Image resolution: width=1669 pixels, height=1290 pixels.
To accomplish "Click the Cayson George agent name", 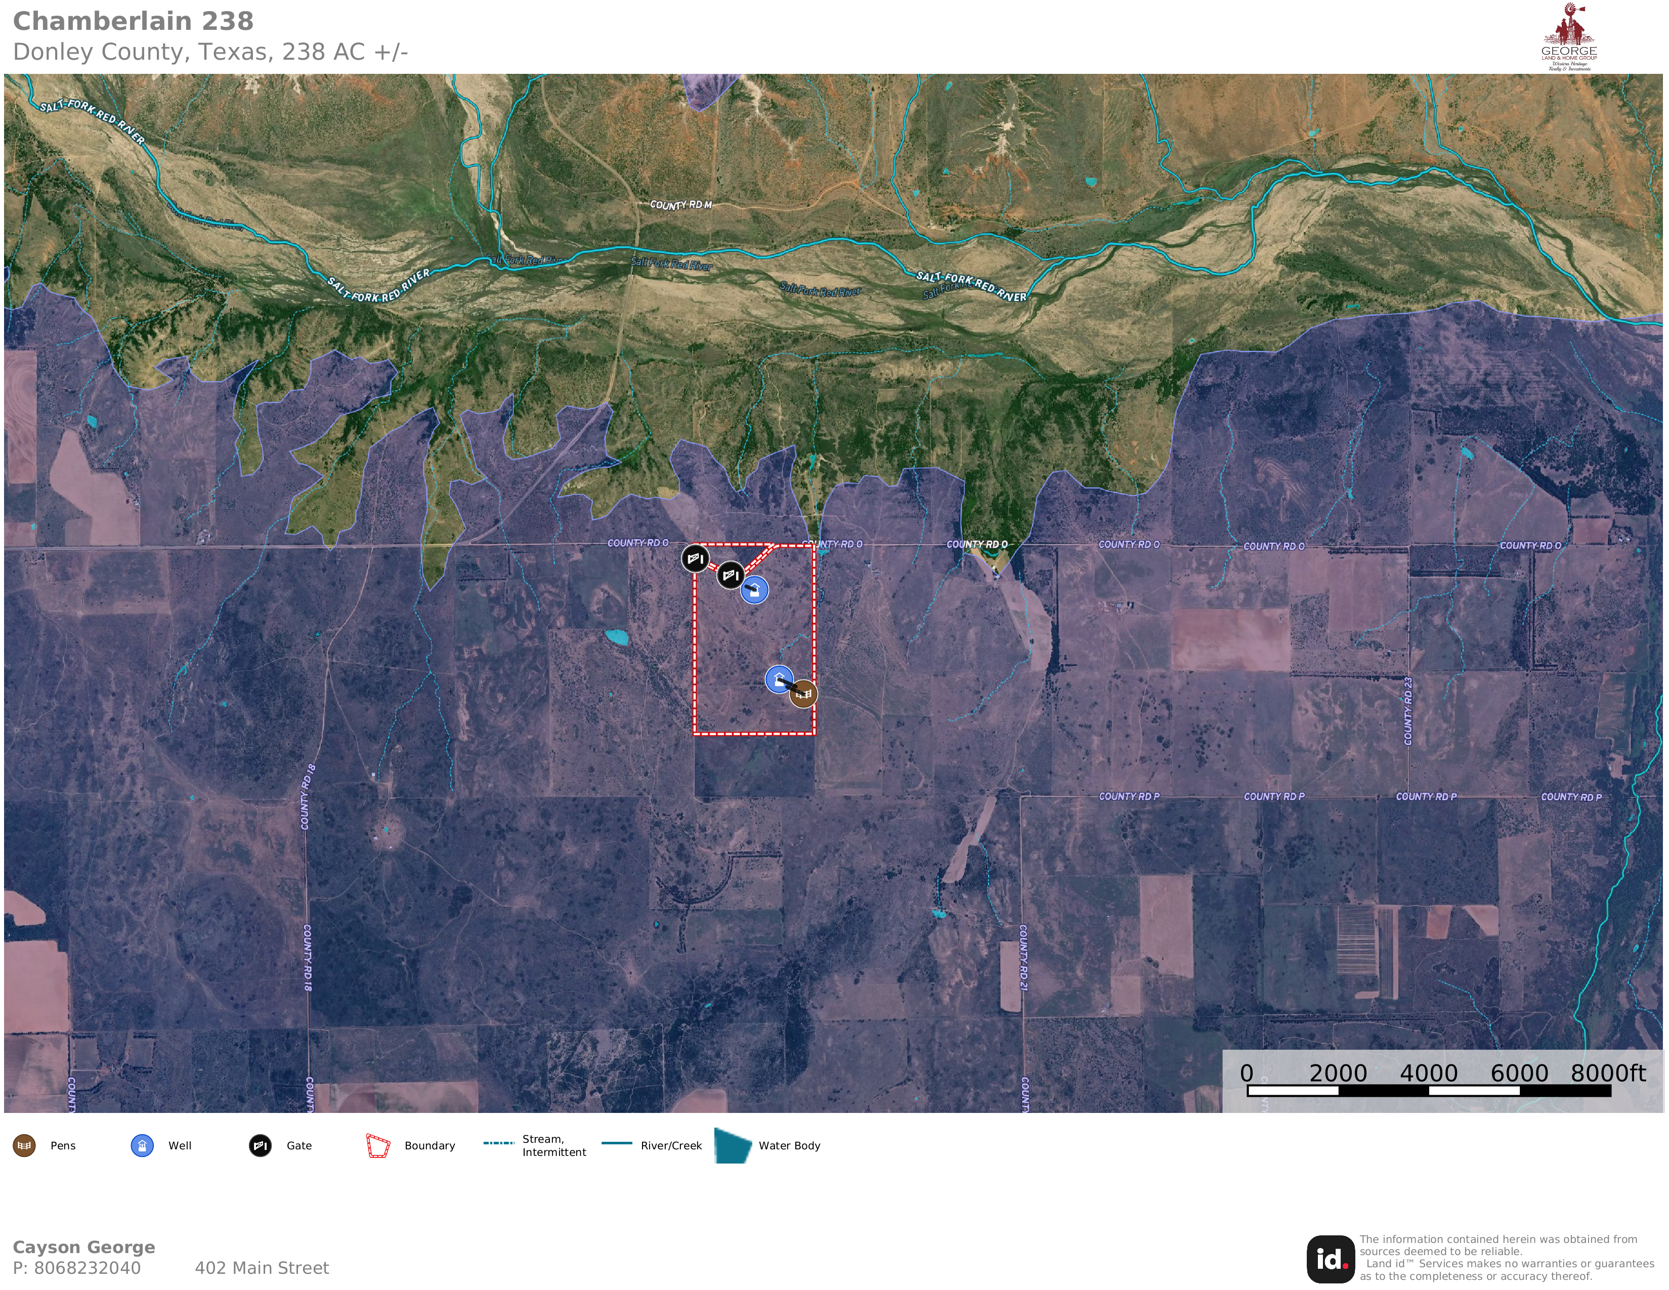I will click(x=84, y=1247).
